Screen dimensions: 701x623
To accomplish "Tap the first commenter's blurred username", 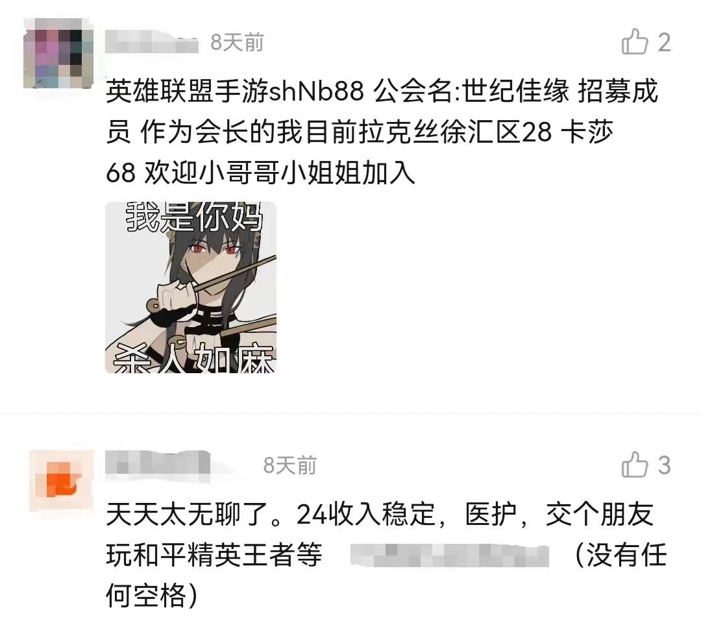I will (151, 42).
